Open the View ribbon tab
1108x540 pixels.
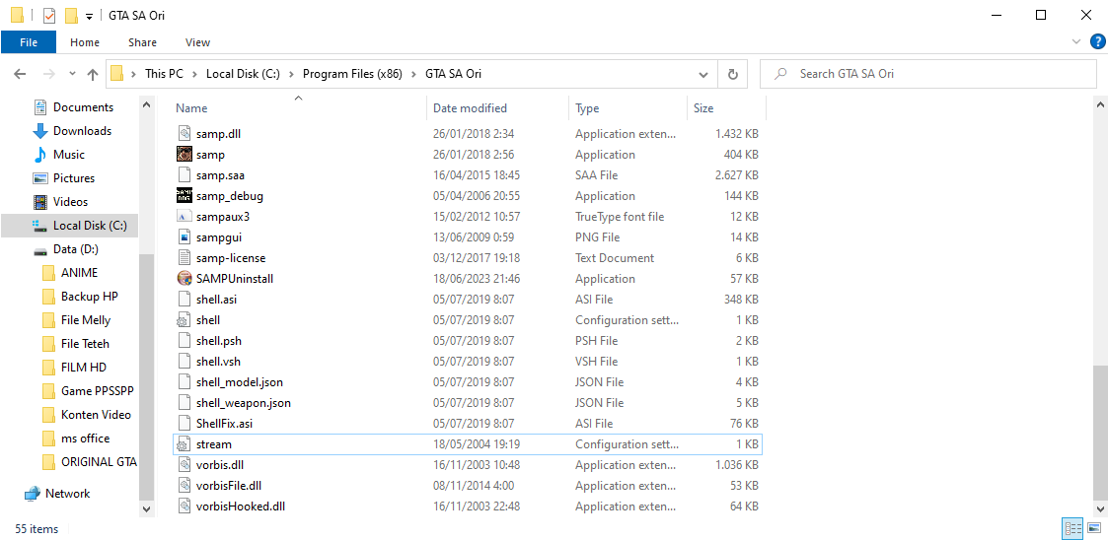click(198, 42)
